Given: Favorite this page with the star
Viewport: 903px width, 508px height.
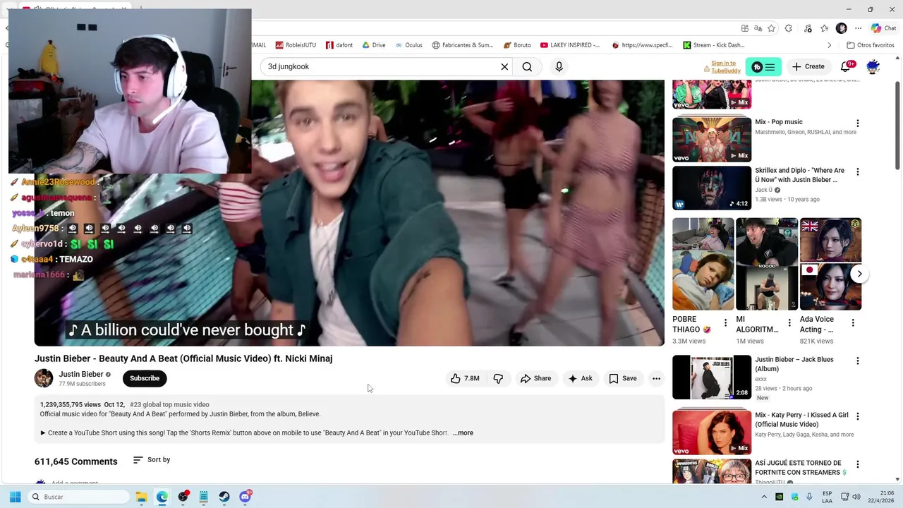Looking at the screenshot, I should (x=771, y=28).
